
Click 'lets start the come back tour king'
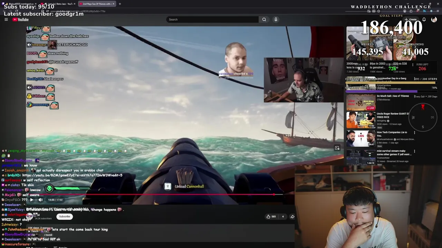click(80, 229)
